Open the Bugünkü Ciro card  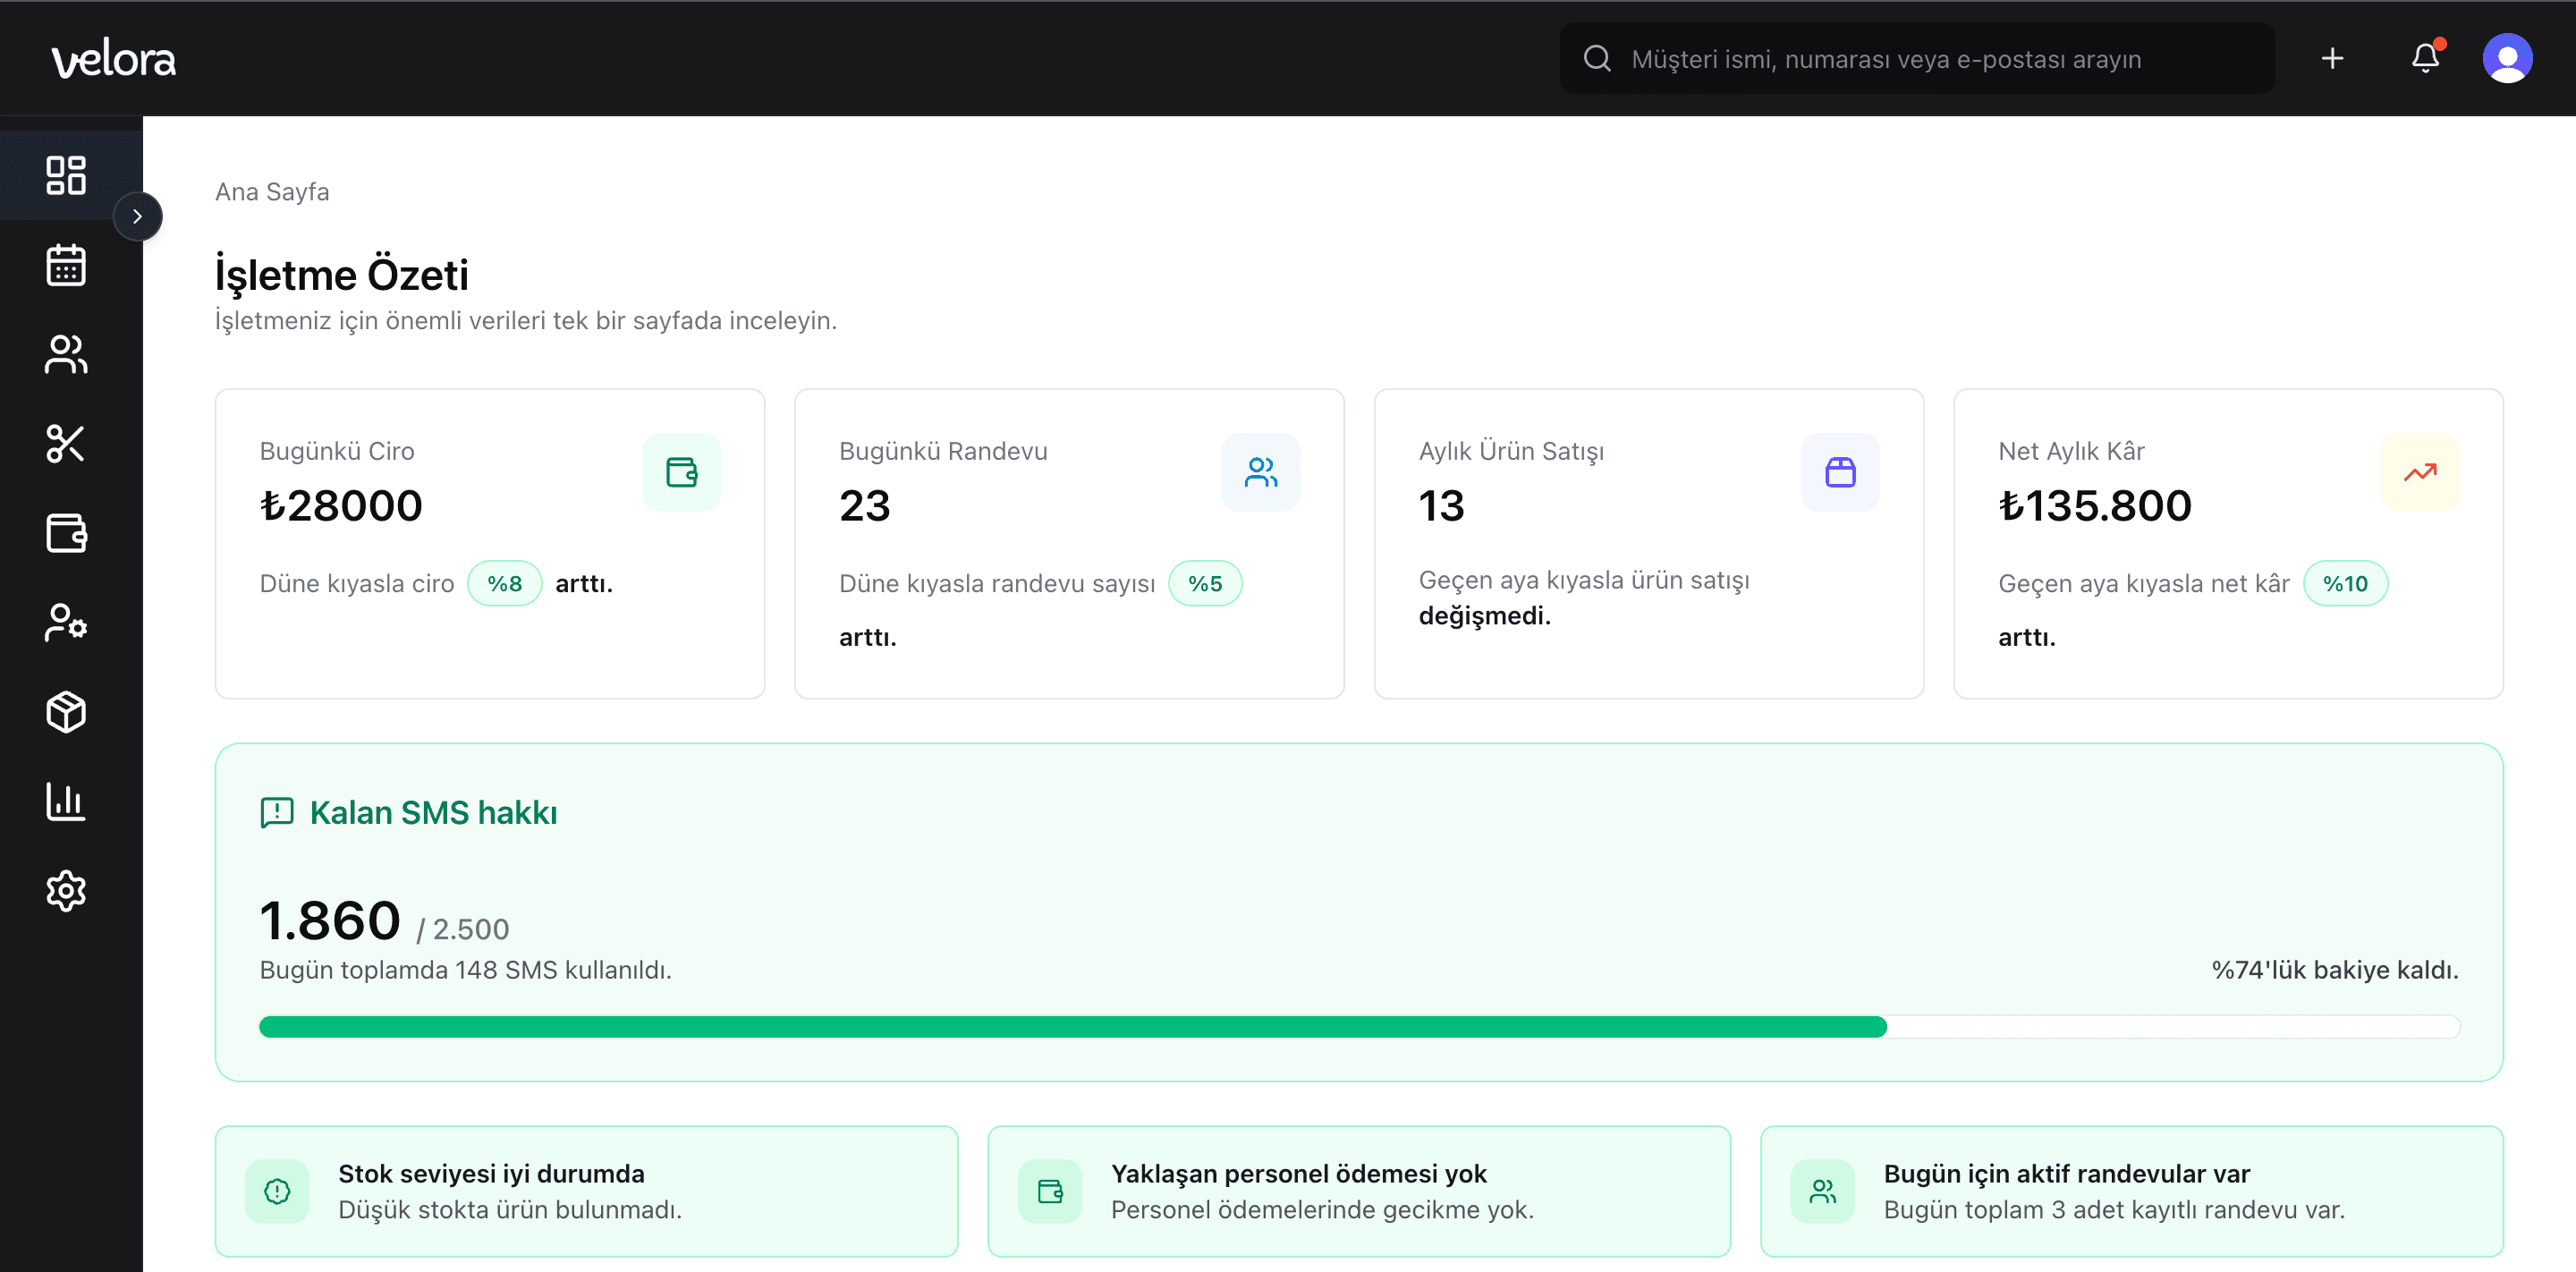coord(489,543)
